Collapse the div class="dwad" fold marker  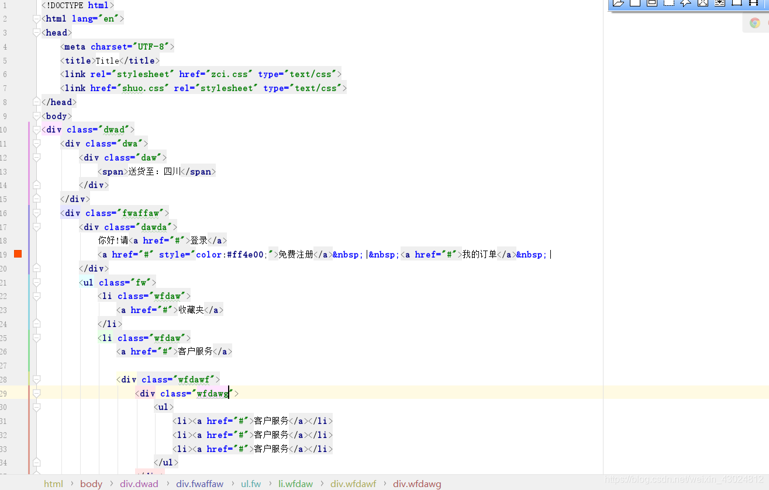pos(37,130)
